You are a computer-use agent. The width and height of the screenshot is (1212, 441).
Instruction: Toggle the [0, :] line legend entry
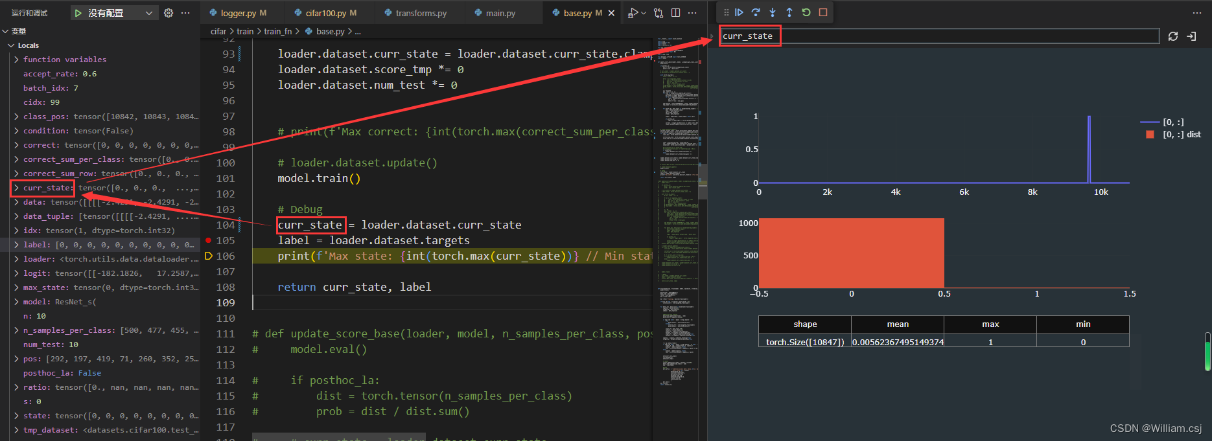1162,122
